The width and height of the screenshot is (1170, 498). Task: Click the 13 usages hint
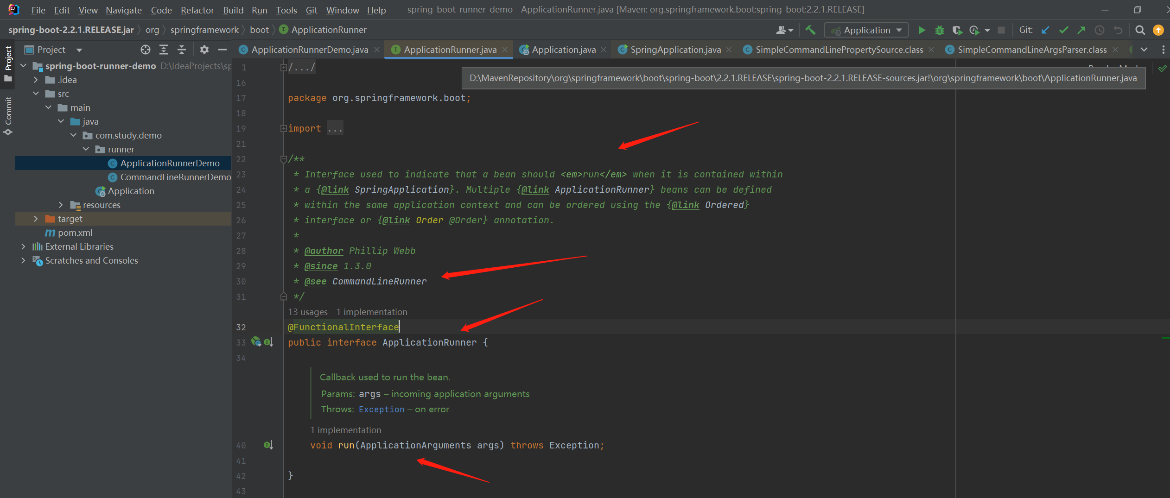pos(308,312)
